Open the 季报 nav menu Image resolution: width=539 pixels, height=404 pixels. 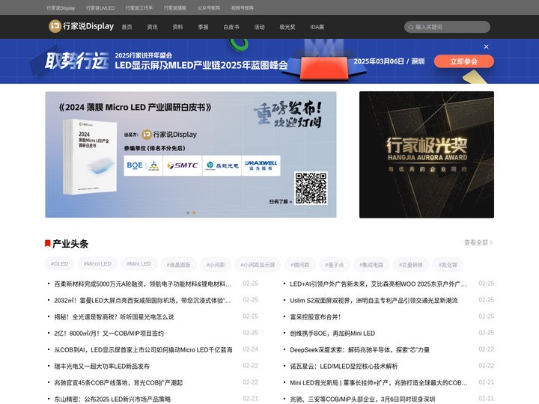[x=203, y=27]
